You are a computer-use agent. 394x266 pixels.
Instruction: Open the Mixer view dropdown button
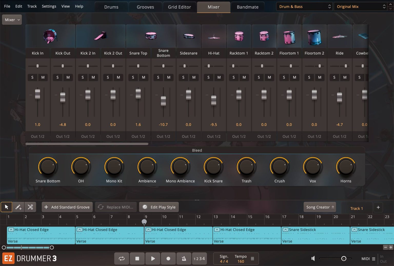12,20
